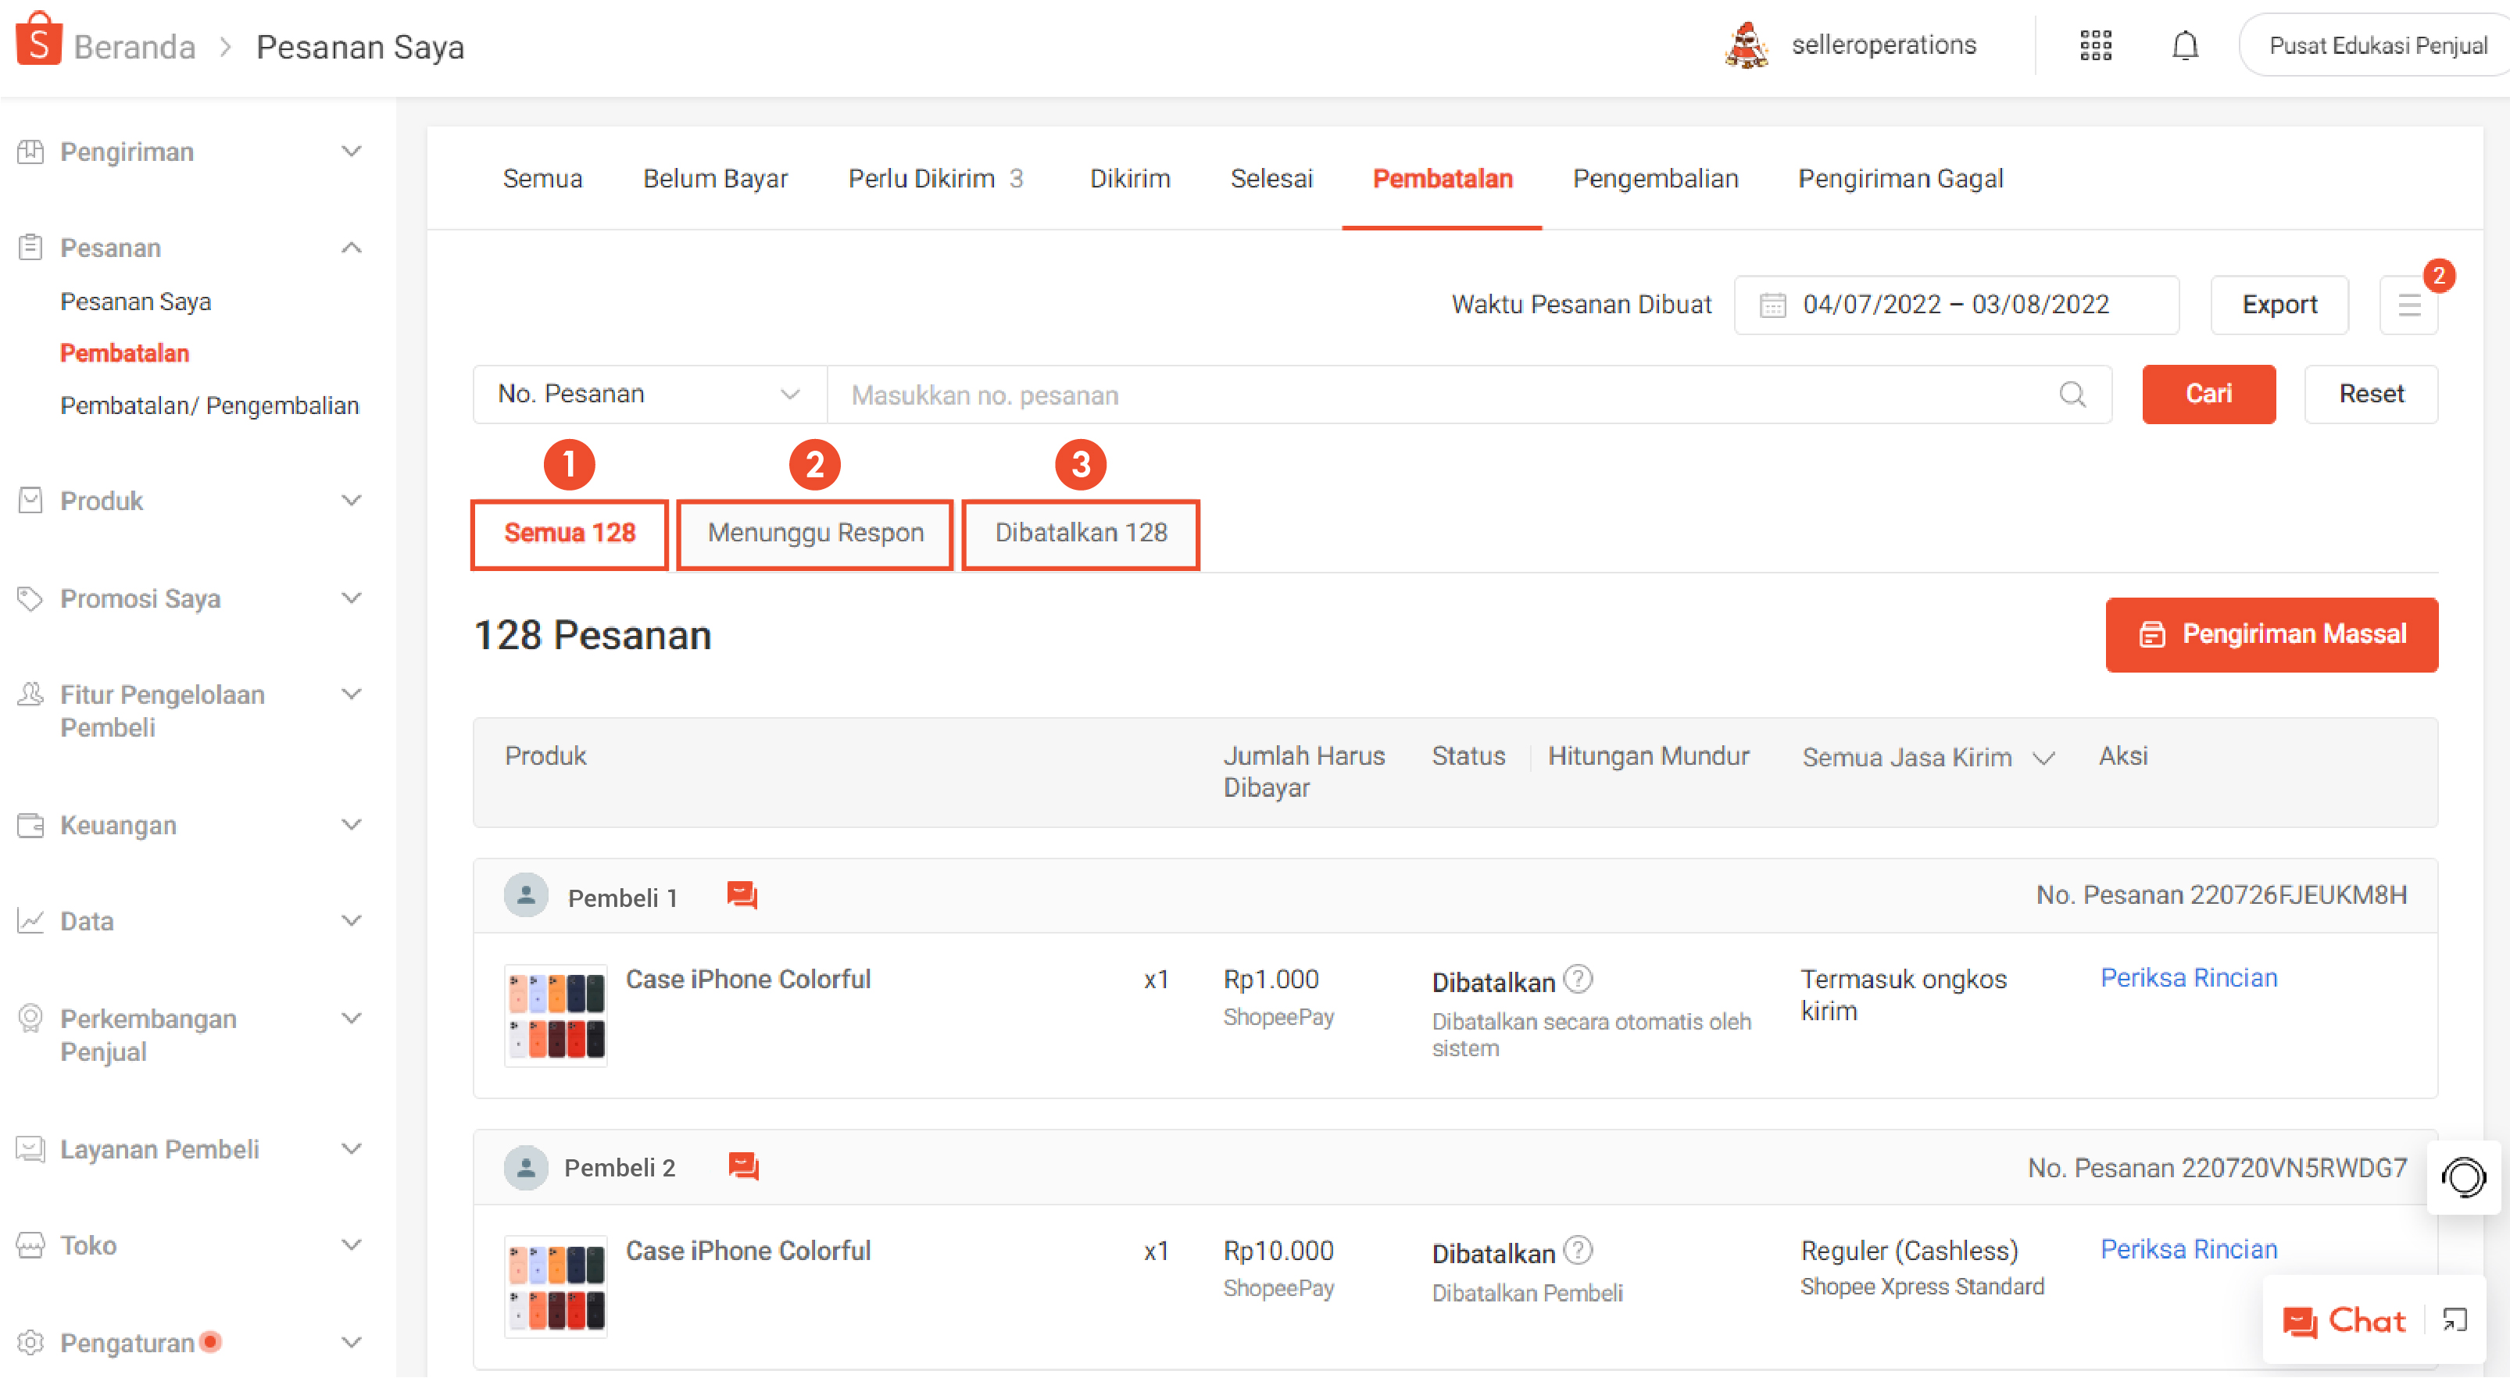Click Periksa Rincian for first order
Image resolution: width=2510 pixels, height=1378 pixels.
click(x=2187, y=978)
